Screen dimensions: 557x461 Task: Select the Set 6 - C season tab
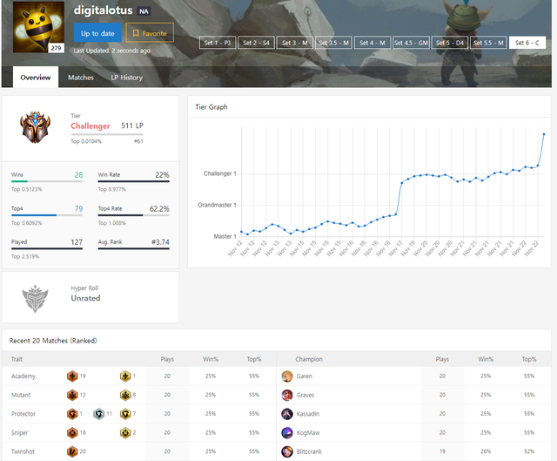pos(527,43)
